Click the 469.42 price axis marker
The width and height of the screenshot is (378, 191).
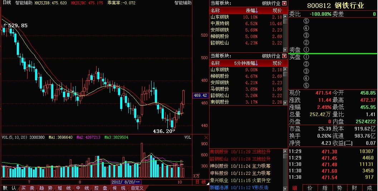[x=201, y=95]
